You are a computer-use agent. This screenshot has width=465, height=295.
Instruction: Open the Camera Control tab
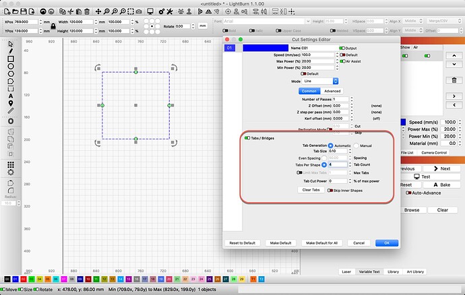pos(434,153)
